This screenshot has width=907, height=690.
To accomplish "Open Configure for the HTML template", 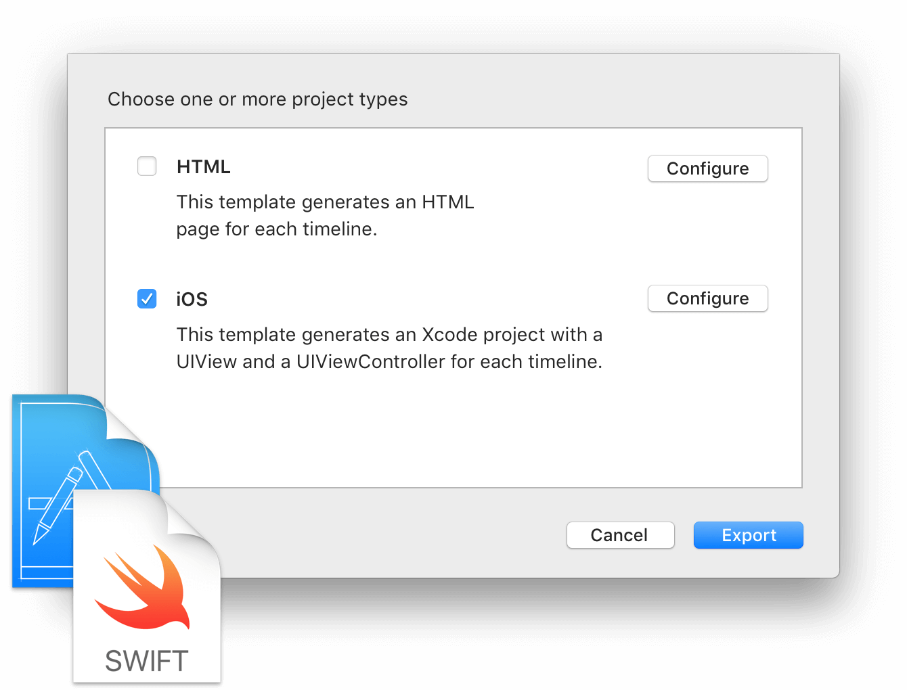I will click(x=708, y=168).
